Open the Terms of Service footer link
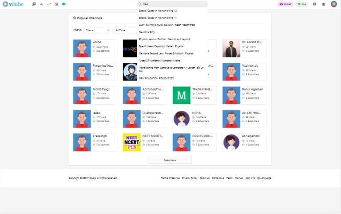The image size is (341, 214). (170, 178)
